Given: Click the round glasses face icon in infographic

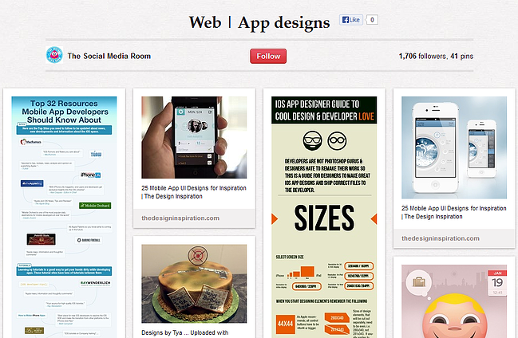Looking at the screenshot, I should [337, 140].
